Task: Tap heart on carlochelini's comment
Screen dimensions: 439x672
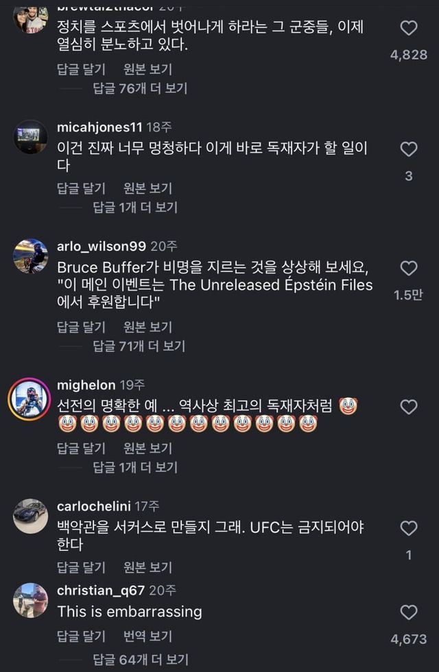Action: coord(409,528)
